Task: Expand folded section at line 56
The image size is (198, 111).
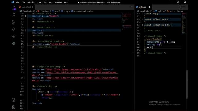Action: point(25,30)
